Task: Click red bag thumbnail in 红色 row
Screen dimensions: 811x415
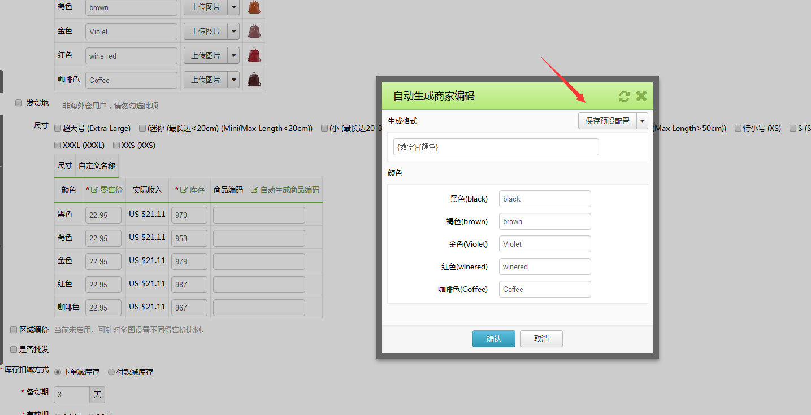Action: pos(255,55)
